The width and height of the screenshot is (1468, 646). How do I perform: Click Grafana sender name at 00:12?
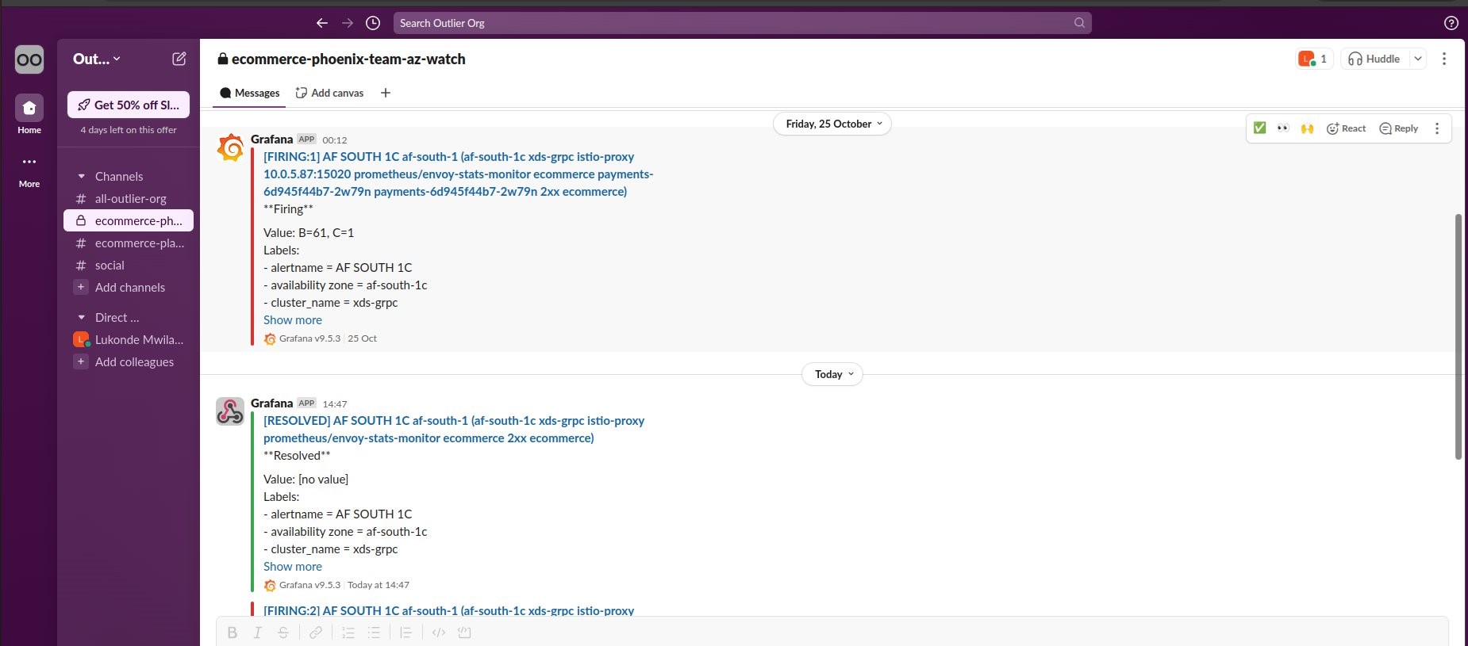click(x=271, y=139)
